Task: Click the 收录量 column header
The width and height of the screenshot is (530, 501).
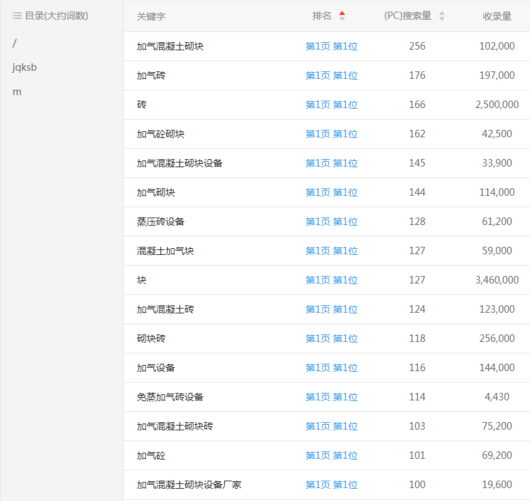Action: 497,16
